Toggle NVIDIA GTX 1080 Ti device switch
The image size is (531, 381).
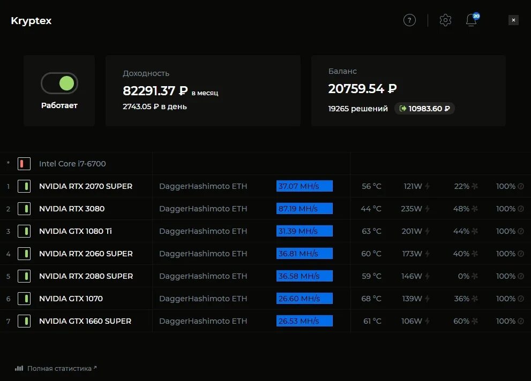pyautogui.click(x=24, y=231)
